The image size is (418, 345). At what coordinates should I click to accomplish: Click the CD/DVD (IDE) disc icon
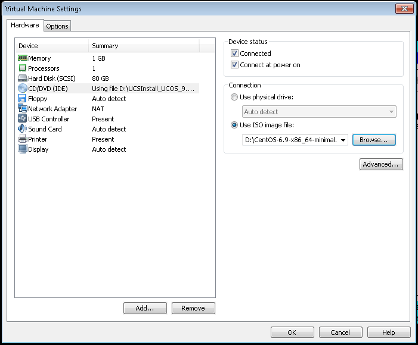23,88
